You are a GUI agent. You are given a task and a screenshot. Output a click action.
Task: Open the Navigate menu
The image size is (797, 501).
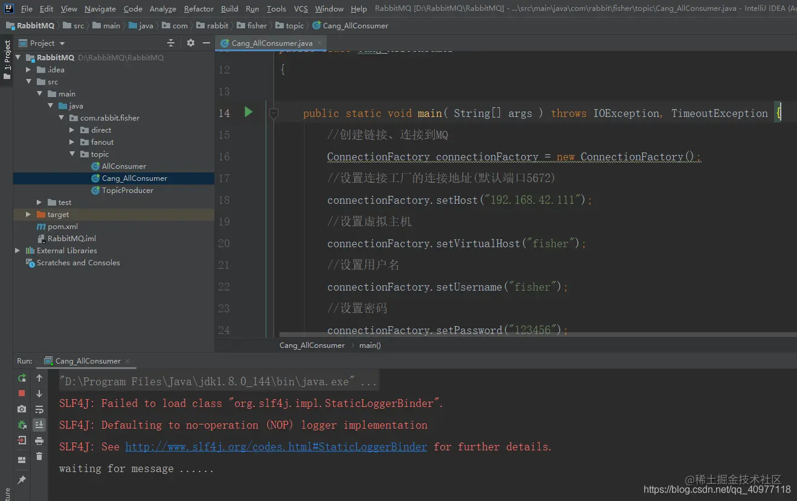(100, 8)
